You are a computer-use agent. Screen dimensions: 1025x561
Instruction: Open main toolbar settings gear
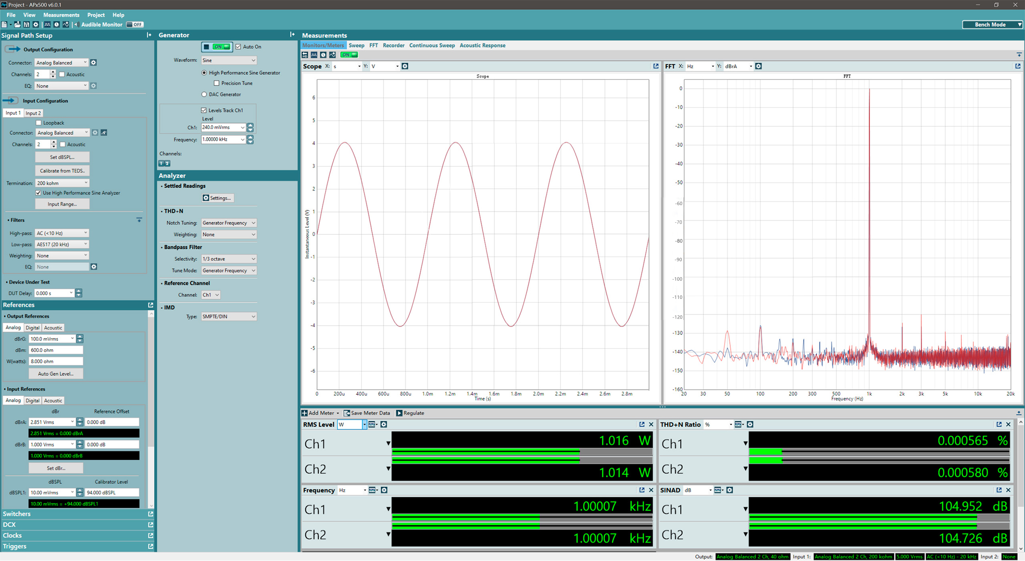click(x=36, y=24)
